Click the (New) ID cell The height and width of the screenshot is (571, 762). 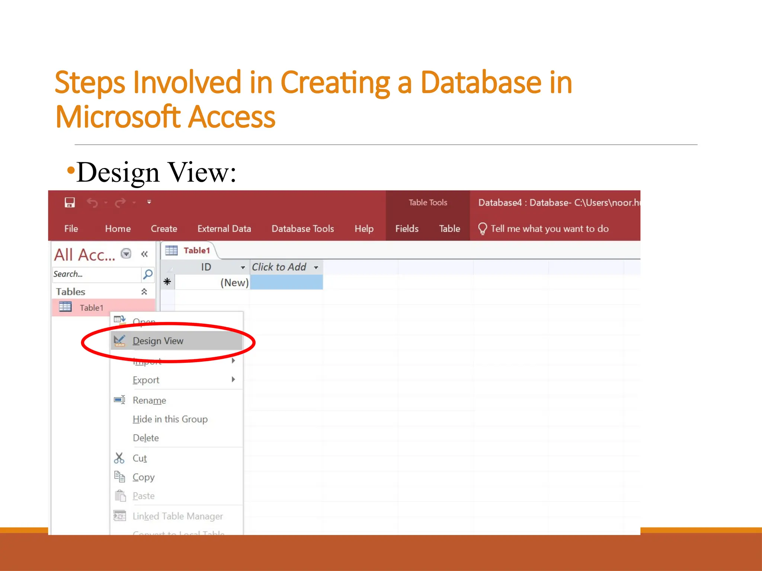[212, 283]
